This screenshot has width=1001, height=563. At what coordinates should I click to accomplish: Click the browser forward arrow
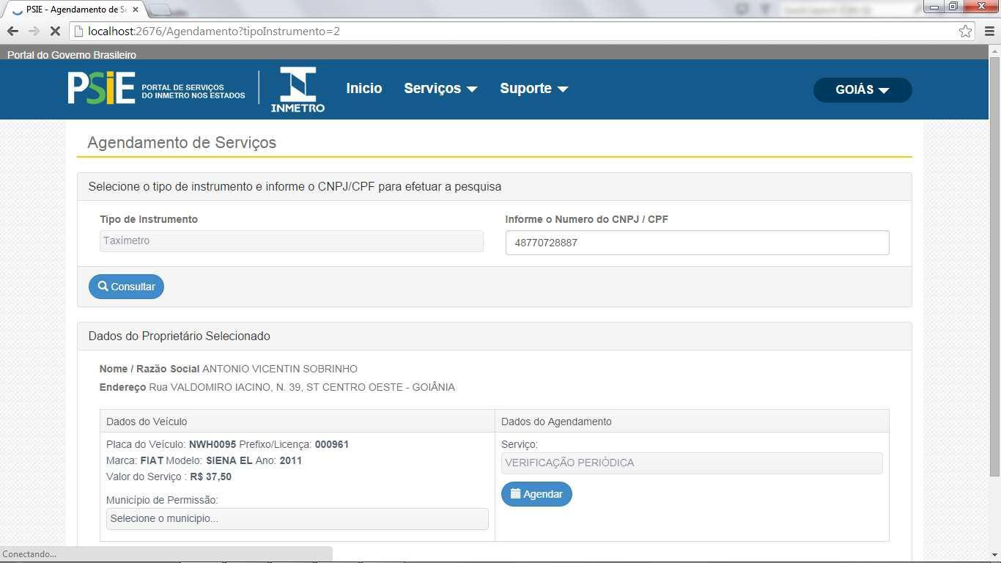click(x=34, y=32)
